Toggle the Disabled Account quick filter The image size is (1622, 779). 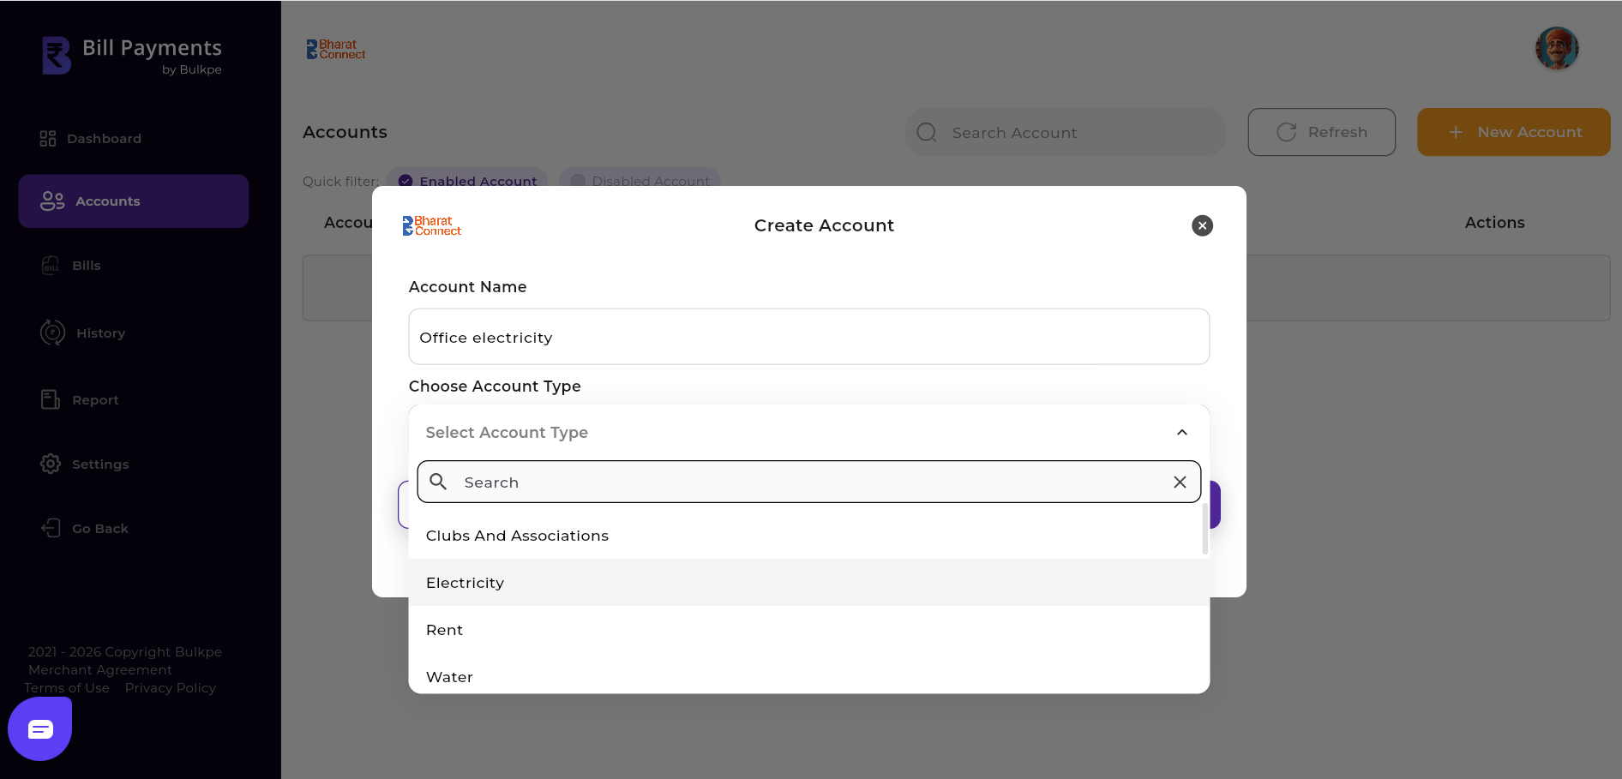pyautogui.click(x=640, y=181)
